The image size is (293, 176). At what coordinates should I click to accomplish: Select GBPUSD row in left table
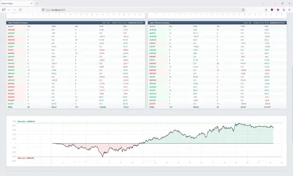[x=75, y=84]
